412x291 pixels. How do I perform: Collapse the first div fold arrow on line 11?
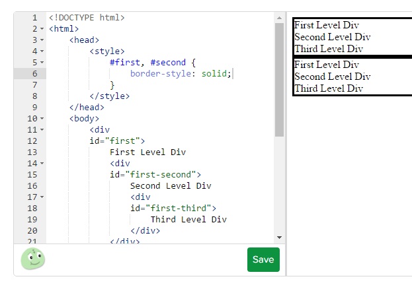tap(42, 130)
